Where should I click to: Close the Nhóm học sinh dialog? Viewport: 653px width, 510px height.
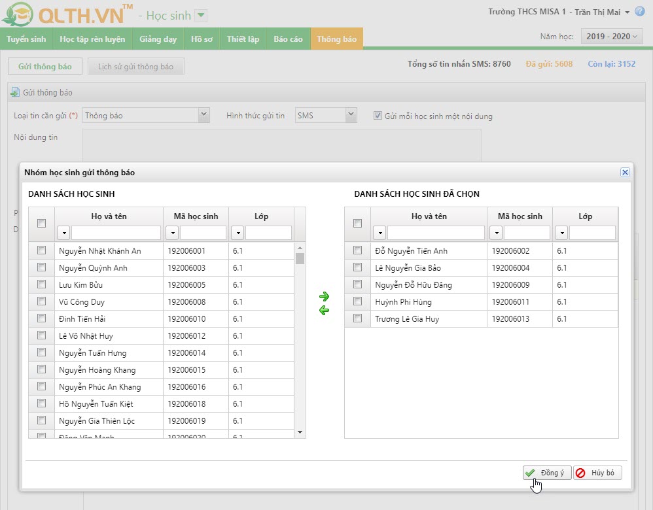[625, 173]
